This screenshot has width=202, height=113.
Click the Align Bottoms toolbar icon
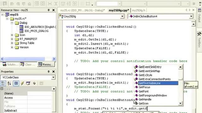coord(29,4)
